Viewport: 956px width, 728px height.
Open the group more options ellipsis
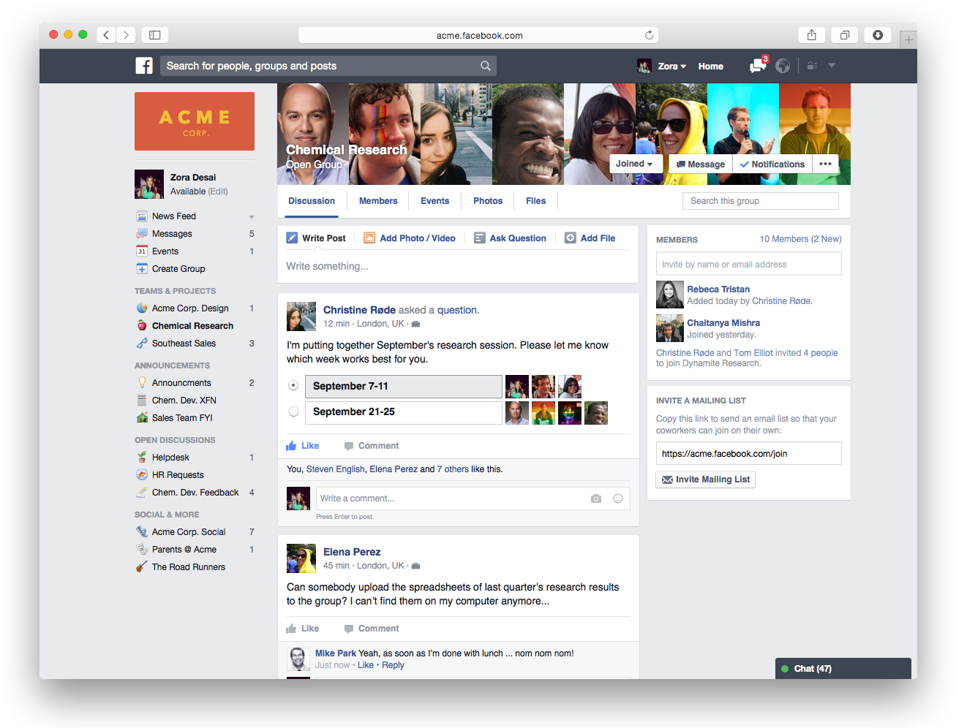click(x=825, y=164)
